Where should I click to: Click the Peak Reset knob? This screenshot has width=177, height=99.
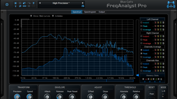pos(72,97)
